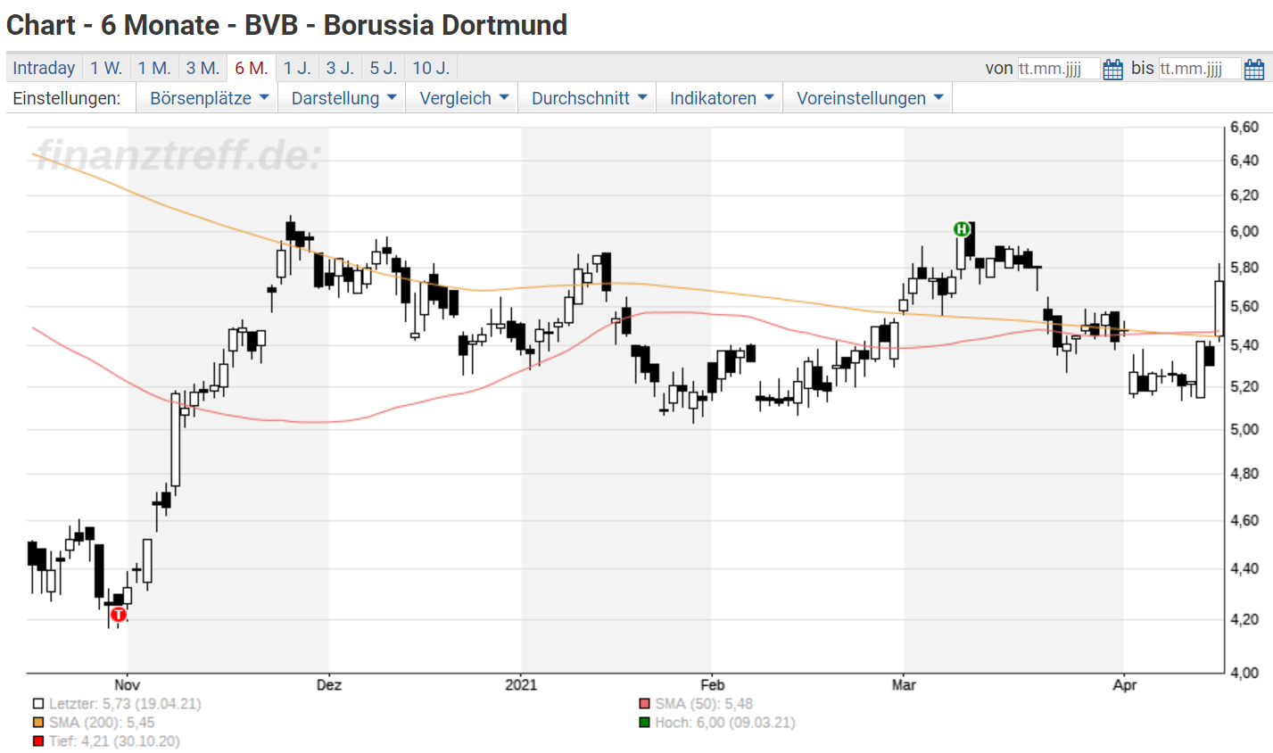Open the Indikatoren dropdown
This screenshot has height=753, width=1273.
720,98
